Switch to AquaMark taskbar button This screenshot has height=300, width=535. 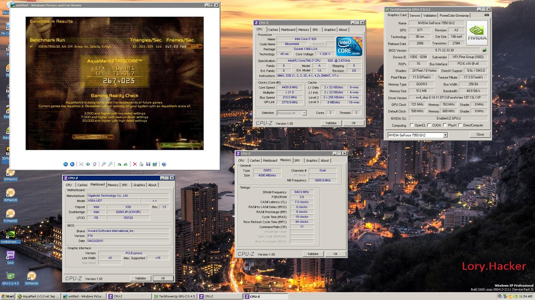[38, 296]
